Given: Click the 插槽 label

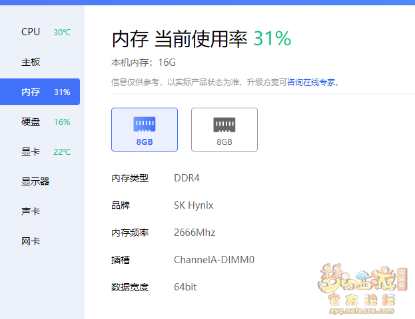Looking at the screenshot, I should tap(121, 260).
